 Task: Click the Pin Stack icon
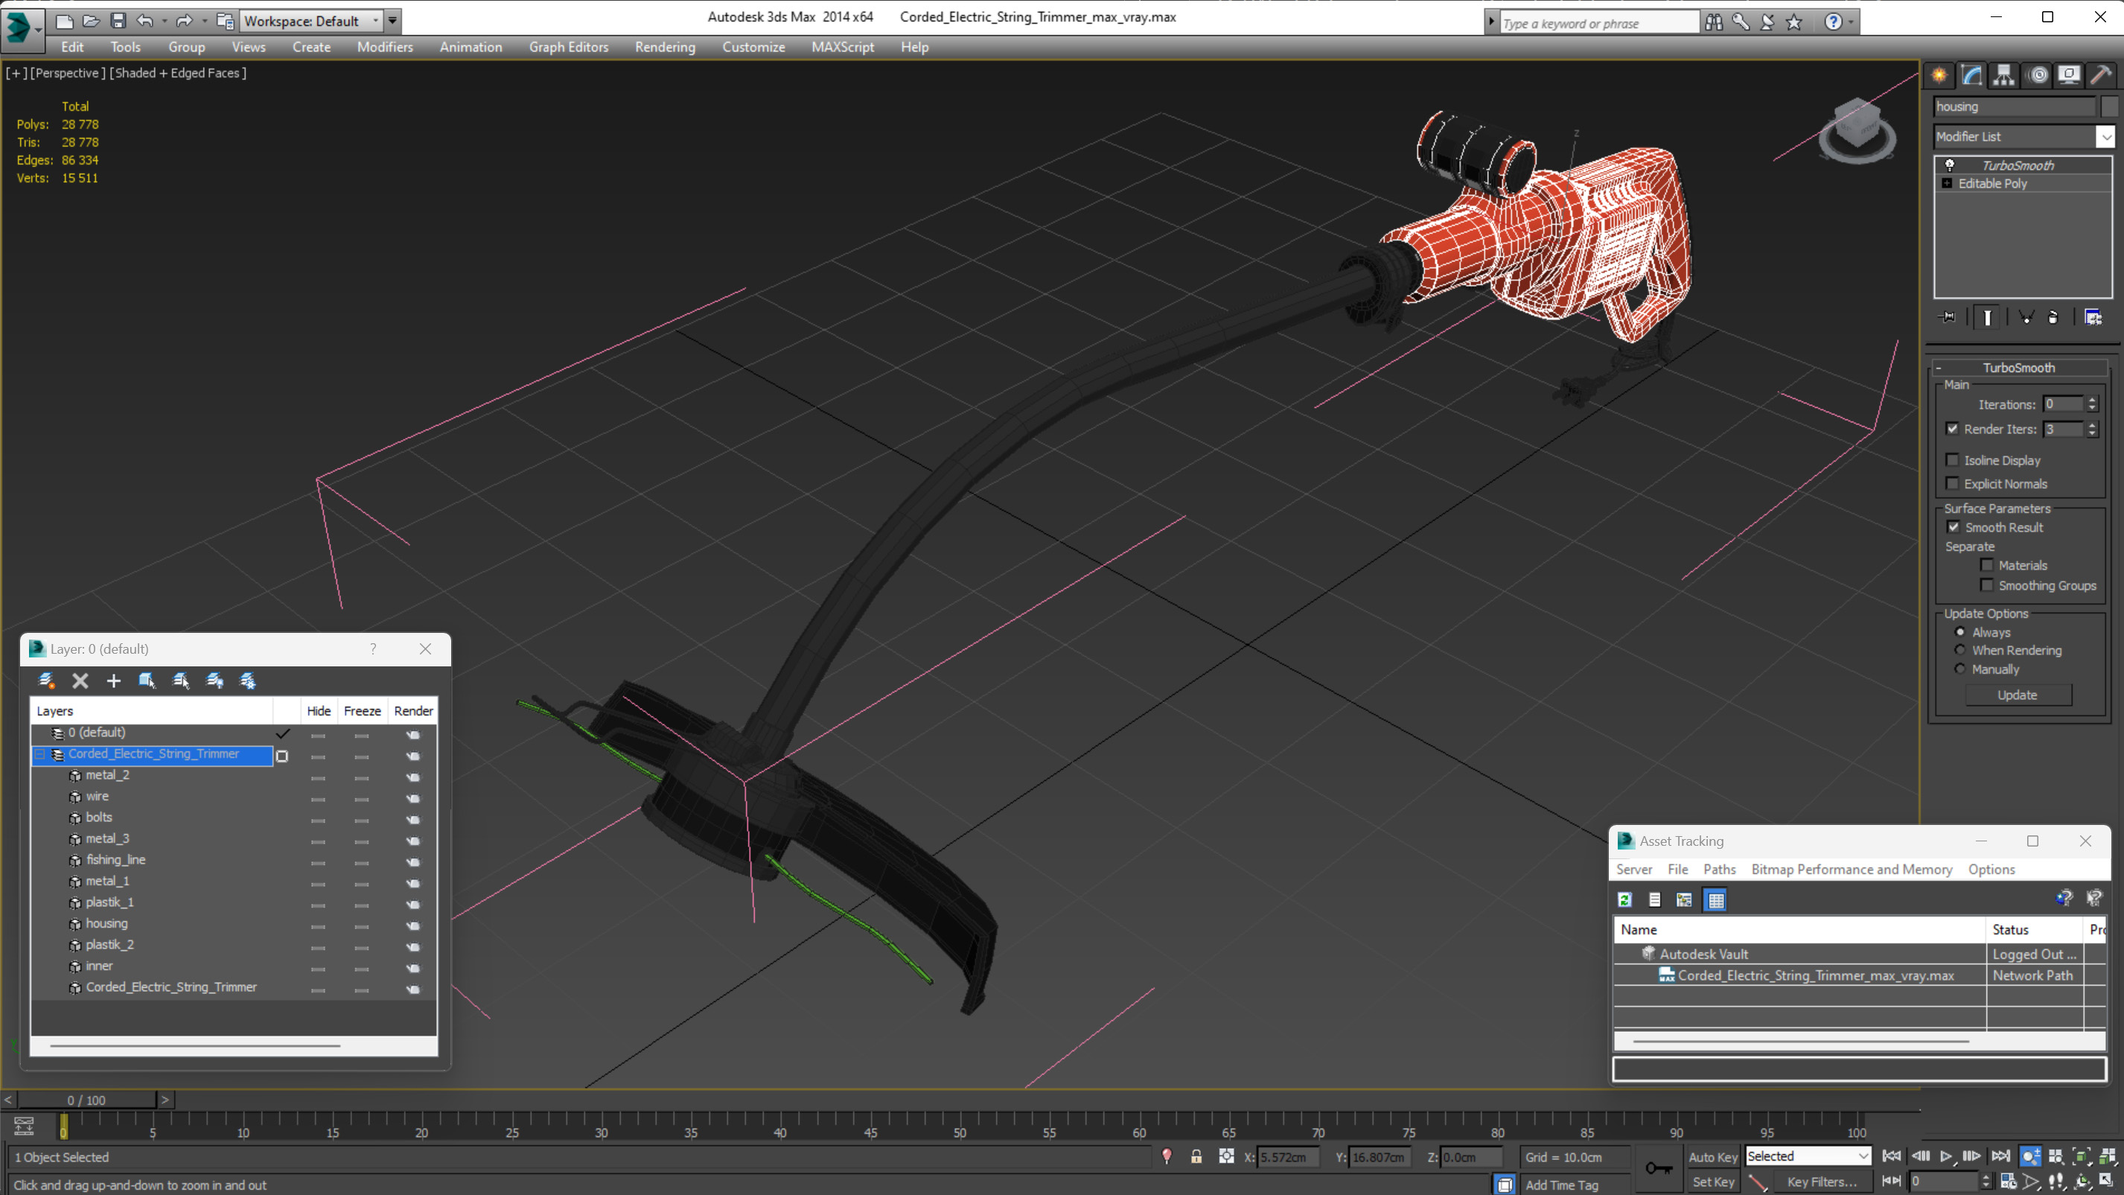click(1948, 317)
